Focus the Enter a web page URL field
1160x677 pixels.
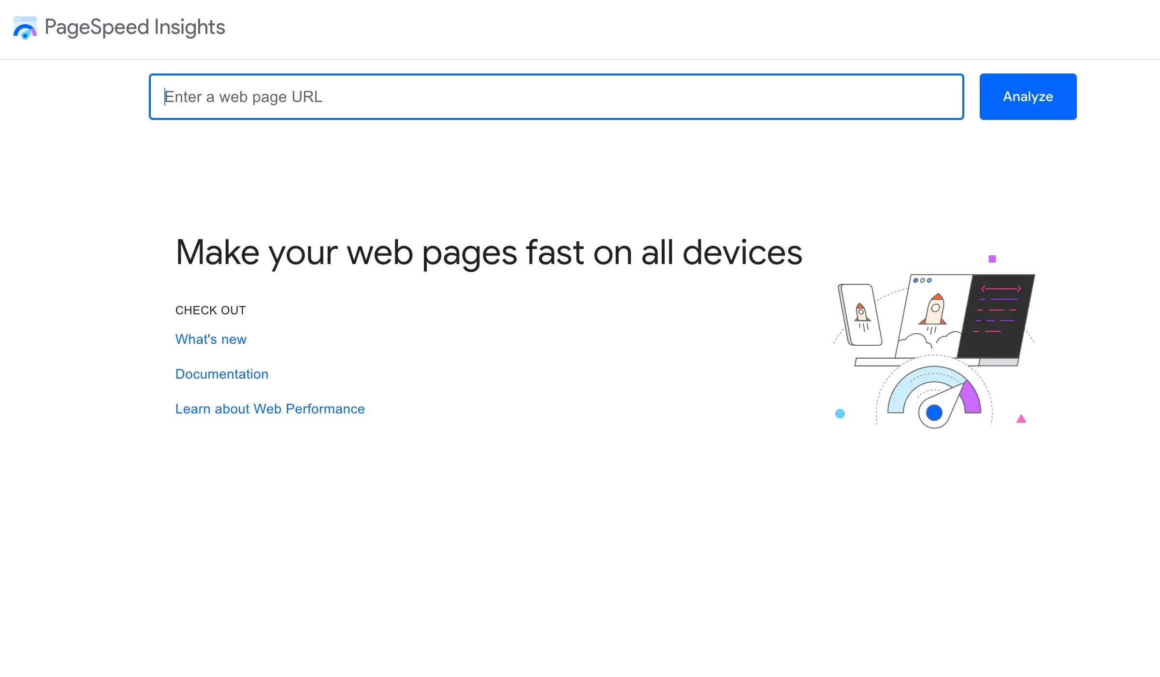556,97
